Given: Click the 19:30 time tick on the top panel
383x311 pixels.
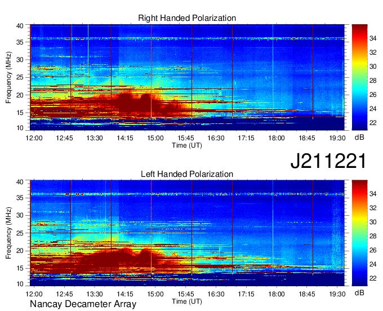Looking at the screenshot, I should (x=337, y=138).
